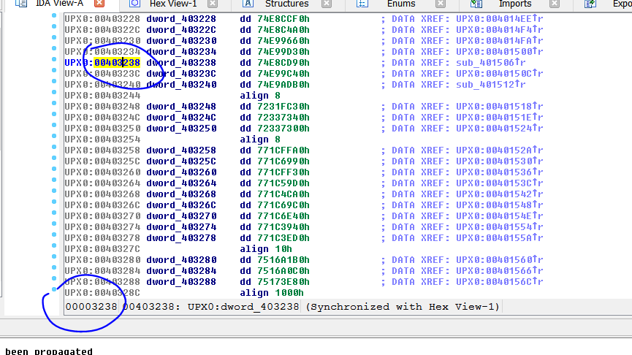Viewport: 632px width, 355px height.
Task: Select the dword_403288 label
Action: [181, 282]
